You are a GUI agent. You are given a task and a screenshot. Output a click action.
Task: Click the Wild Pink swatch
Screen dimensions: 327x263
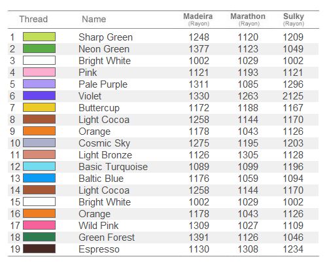pyautogui.click(x=39, y=225)
